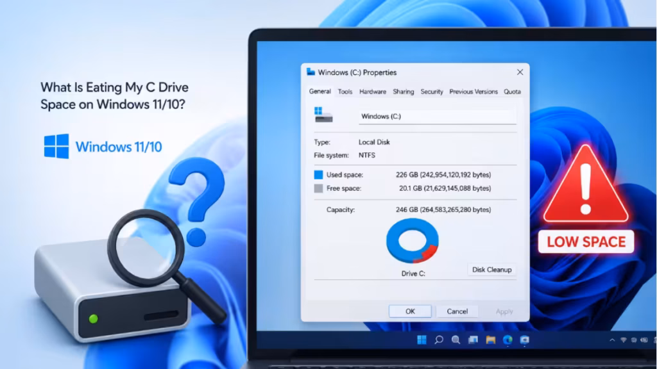Click the Windows drive icon beside the name field
The width and height of the screenshot is (657, 369).
tap(323, 115)
